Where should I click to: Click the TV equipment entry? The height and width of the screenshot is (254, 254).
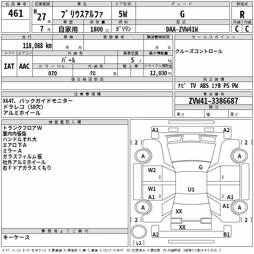pyautogui.click(x=193, y=85)
